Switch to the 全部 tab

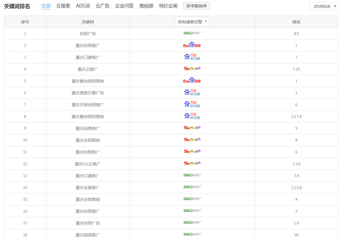(x=46, y=6)
